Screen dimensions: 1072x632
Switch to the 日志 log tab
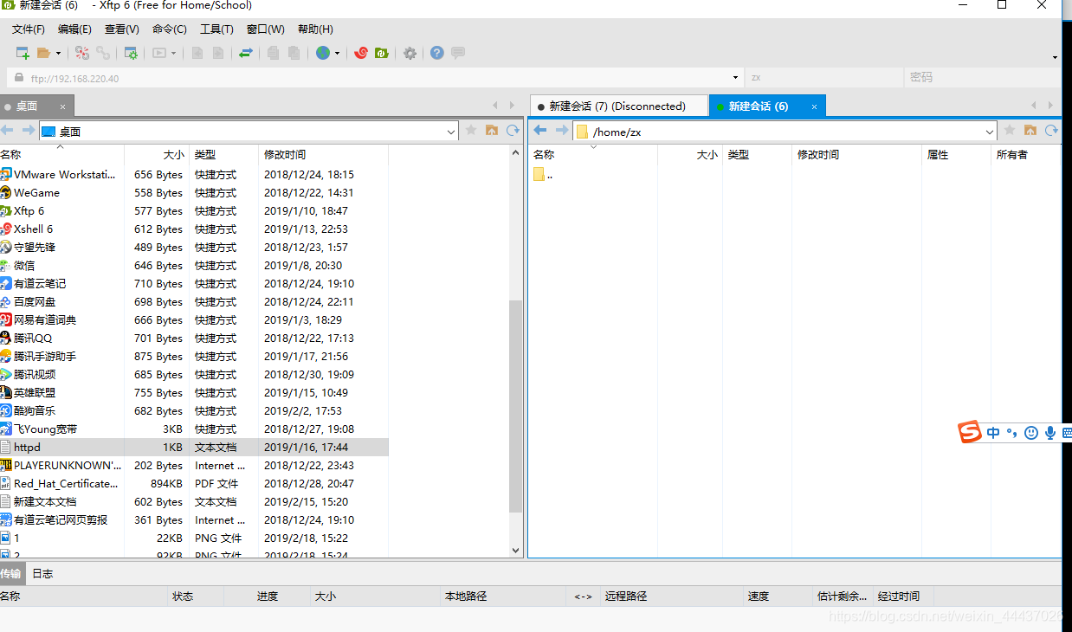[x=42, y=573]
